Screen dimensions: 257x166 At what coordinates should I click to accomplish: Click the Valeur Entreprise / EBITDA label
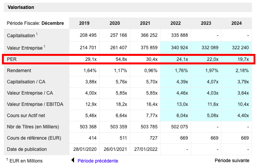tap(35, 104)
